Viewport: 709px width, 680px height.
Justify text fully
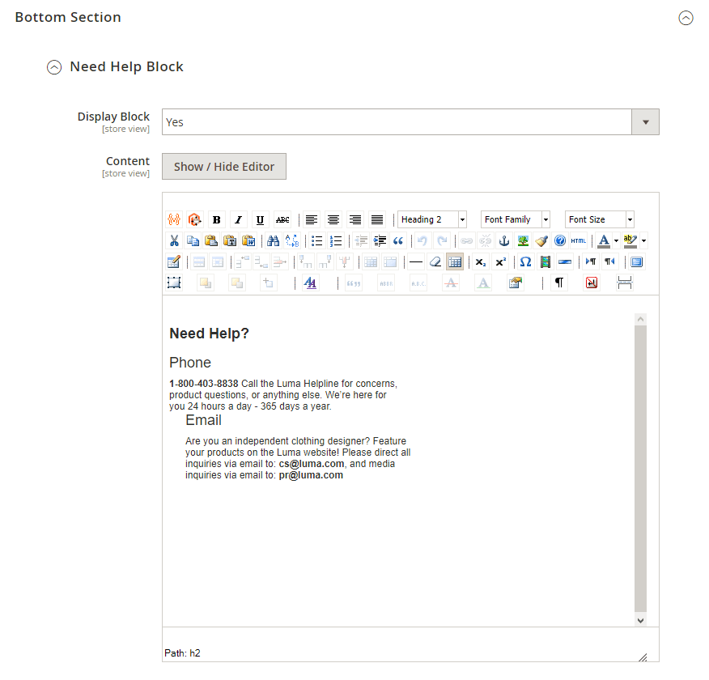tap(377, 219)
